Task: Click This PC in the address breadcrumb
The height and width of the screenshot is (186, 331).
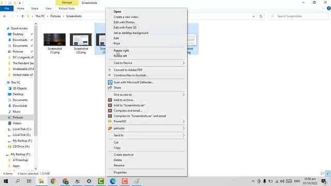Action: click(x=40, y=16)
